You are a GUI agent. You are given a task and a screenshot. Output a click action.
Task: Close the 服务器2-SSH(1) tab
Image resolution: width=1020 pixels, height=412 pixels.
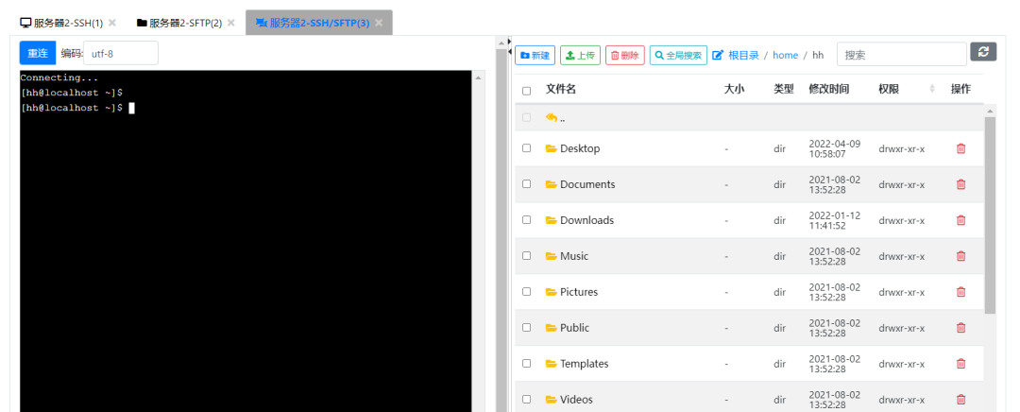pyautogui.click(x=111, y=23)
